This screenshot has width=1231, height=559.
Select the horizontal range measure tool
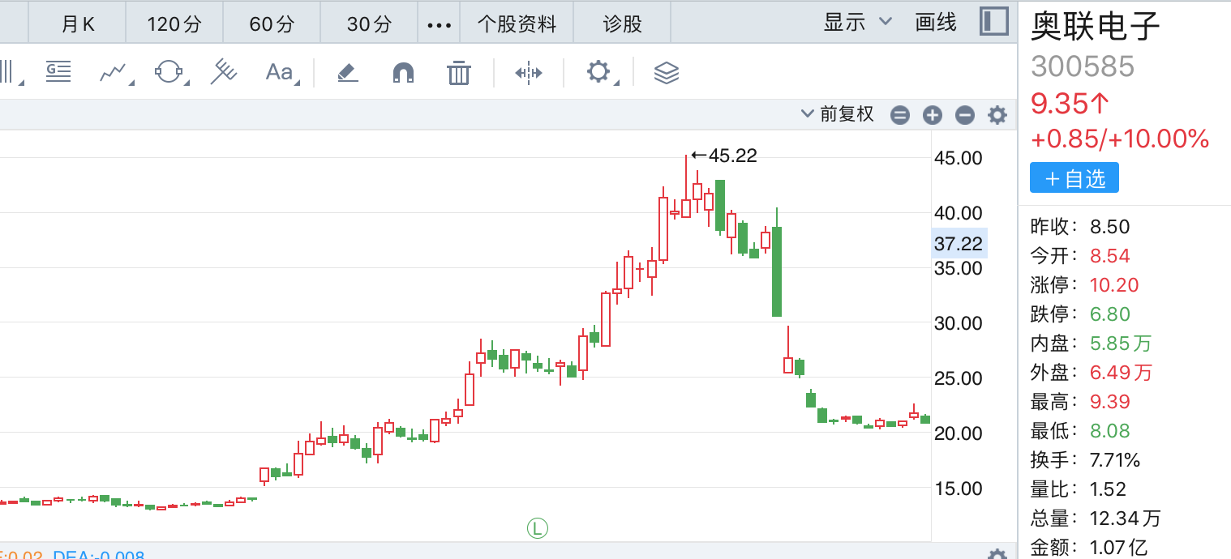click(x=529, y=72)
